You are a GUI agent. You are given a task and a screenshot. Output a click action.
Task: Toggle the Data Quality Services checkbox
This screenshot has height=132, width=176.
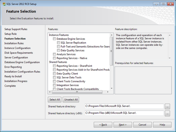[58, 50]
